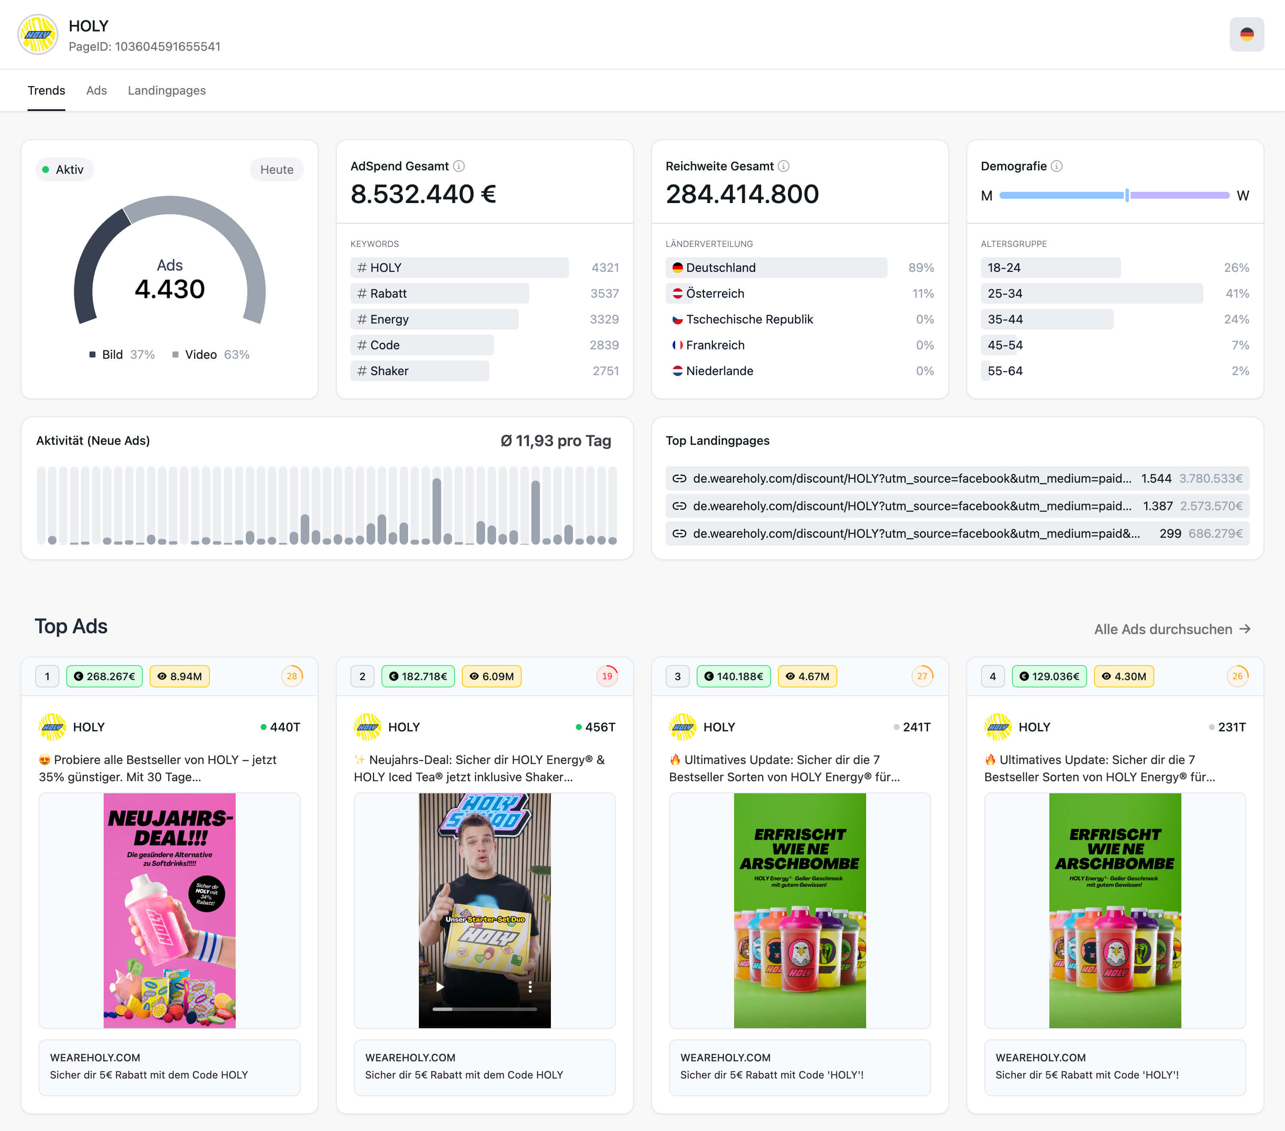Click arrow icon next to Alle Ads durchsuchen
Image resolution: width=1285 pixels, height=1131 pixels.
coord(1245,629)
